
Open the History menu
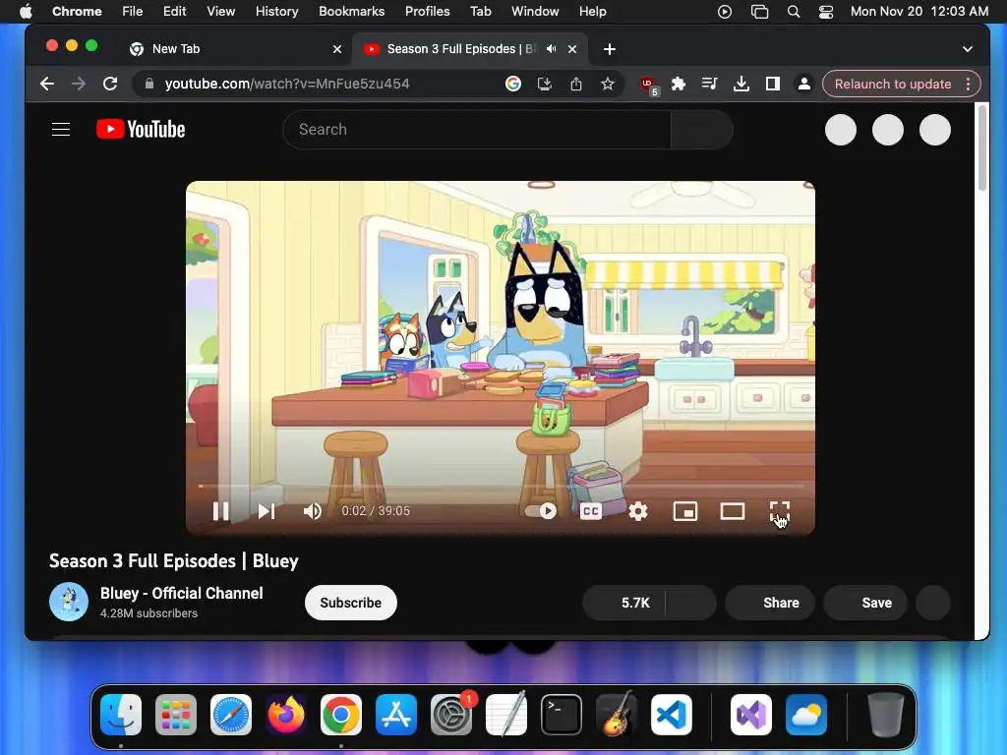276,12
